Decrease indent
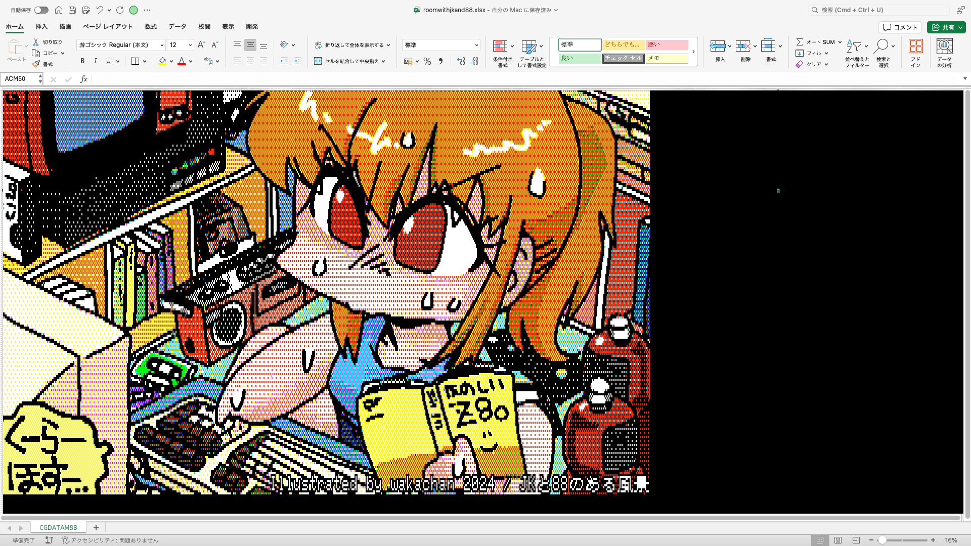This screenshot has width=971, height=546. click(284, 61)
